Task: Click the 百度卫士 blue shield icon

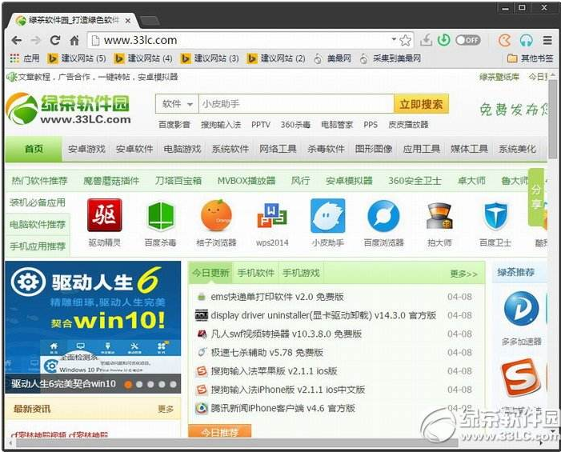Action: coord(495,216)
